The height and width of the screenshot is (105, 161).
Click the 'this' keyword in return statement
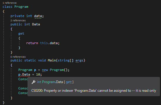click(44, 43)
